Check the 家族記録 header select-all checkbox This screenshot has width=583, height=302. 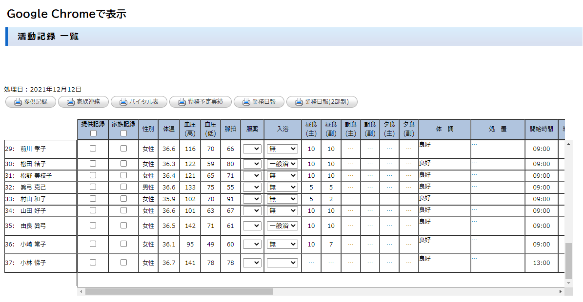pyautogui.click(x=123, y=133)
